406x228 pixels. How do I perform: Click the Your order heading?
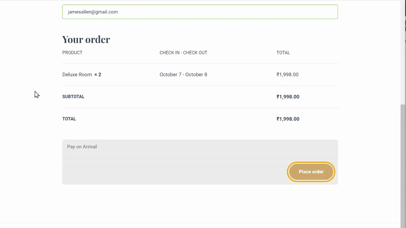point(86,39)
